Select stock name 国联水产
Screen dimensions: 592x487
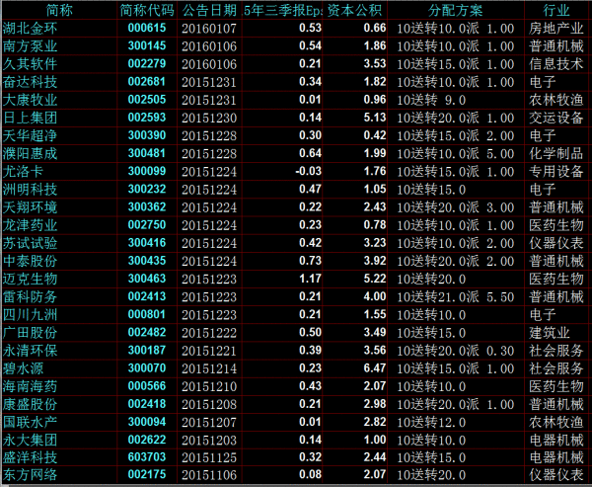pos(30,422)
